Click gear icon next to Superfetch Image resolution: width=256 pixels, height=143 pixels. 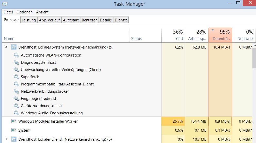pos(16,77)
